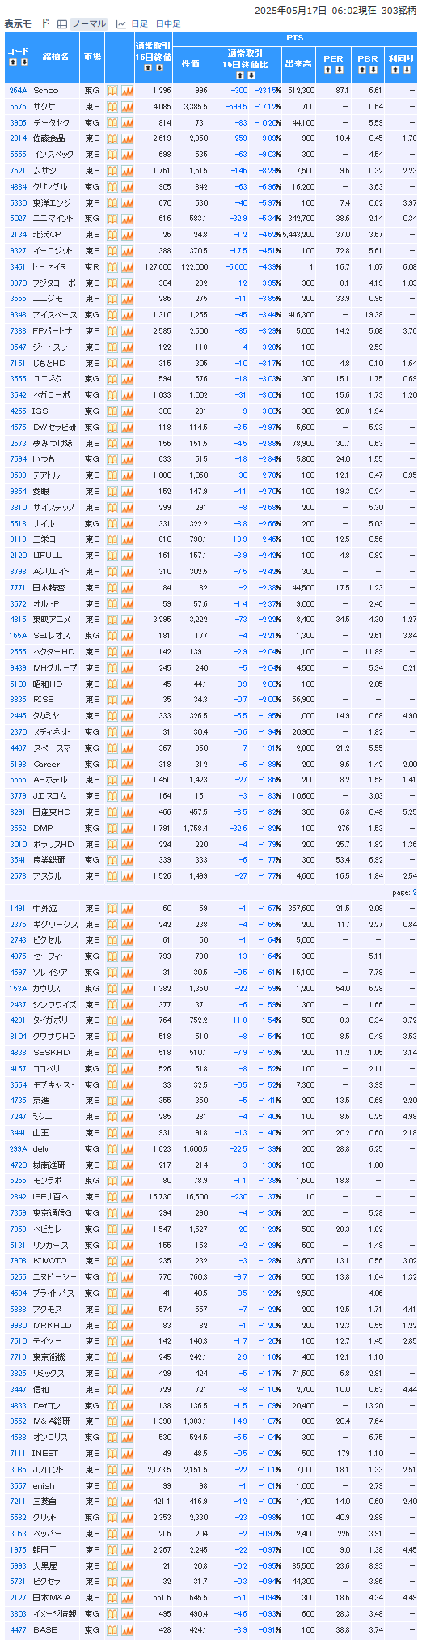Open the book info icon for Schoo

113,91
